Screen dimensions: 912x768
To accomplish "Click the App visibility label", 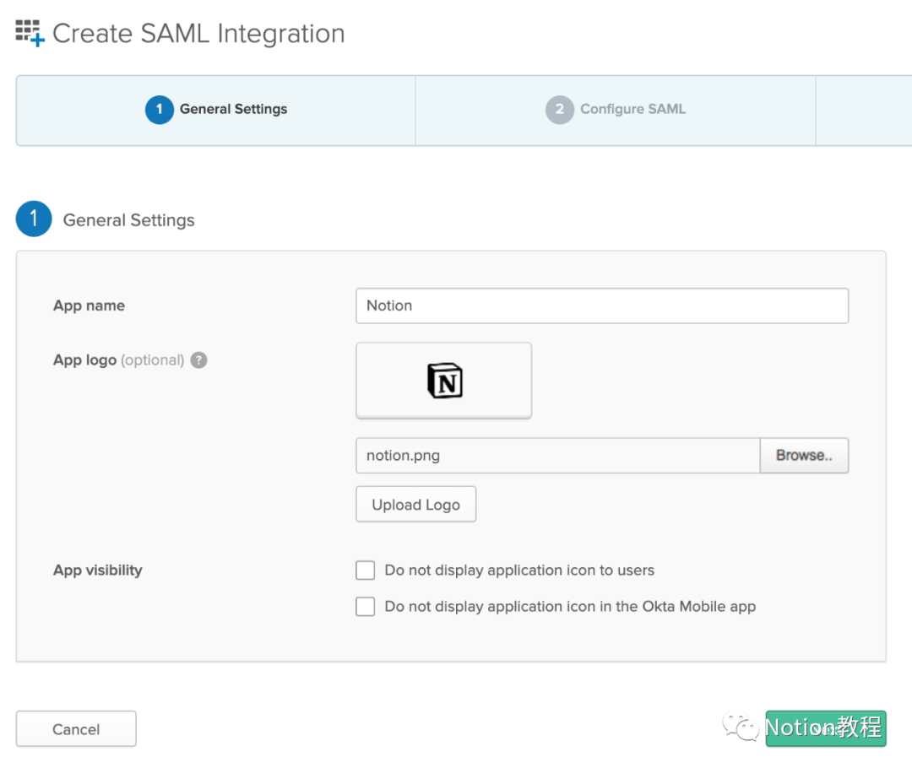I will coord(98,571).
